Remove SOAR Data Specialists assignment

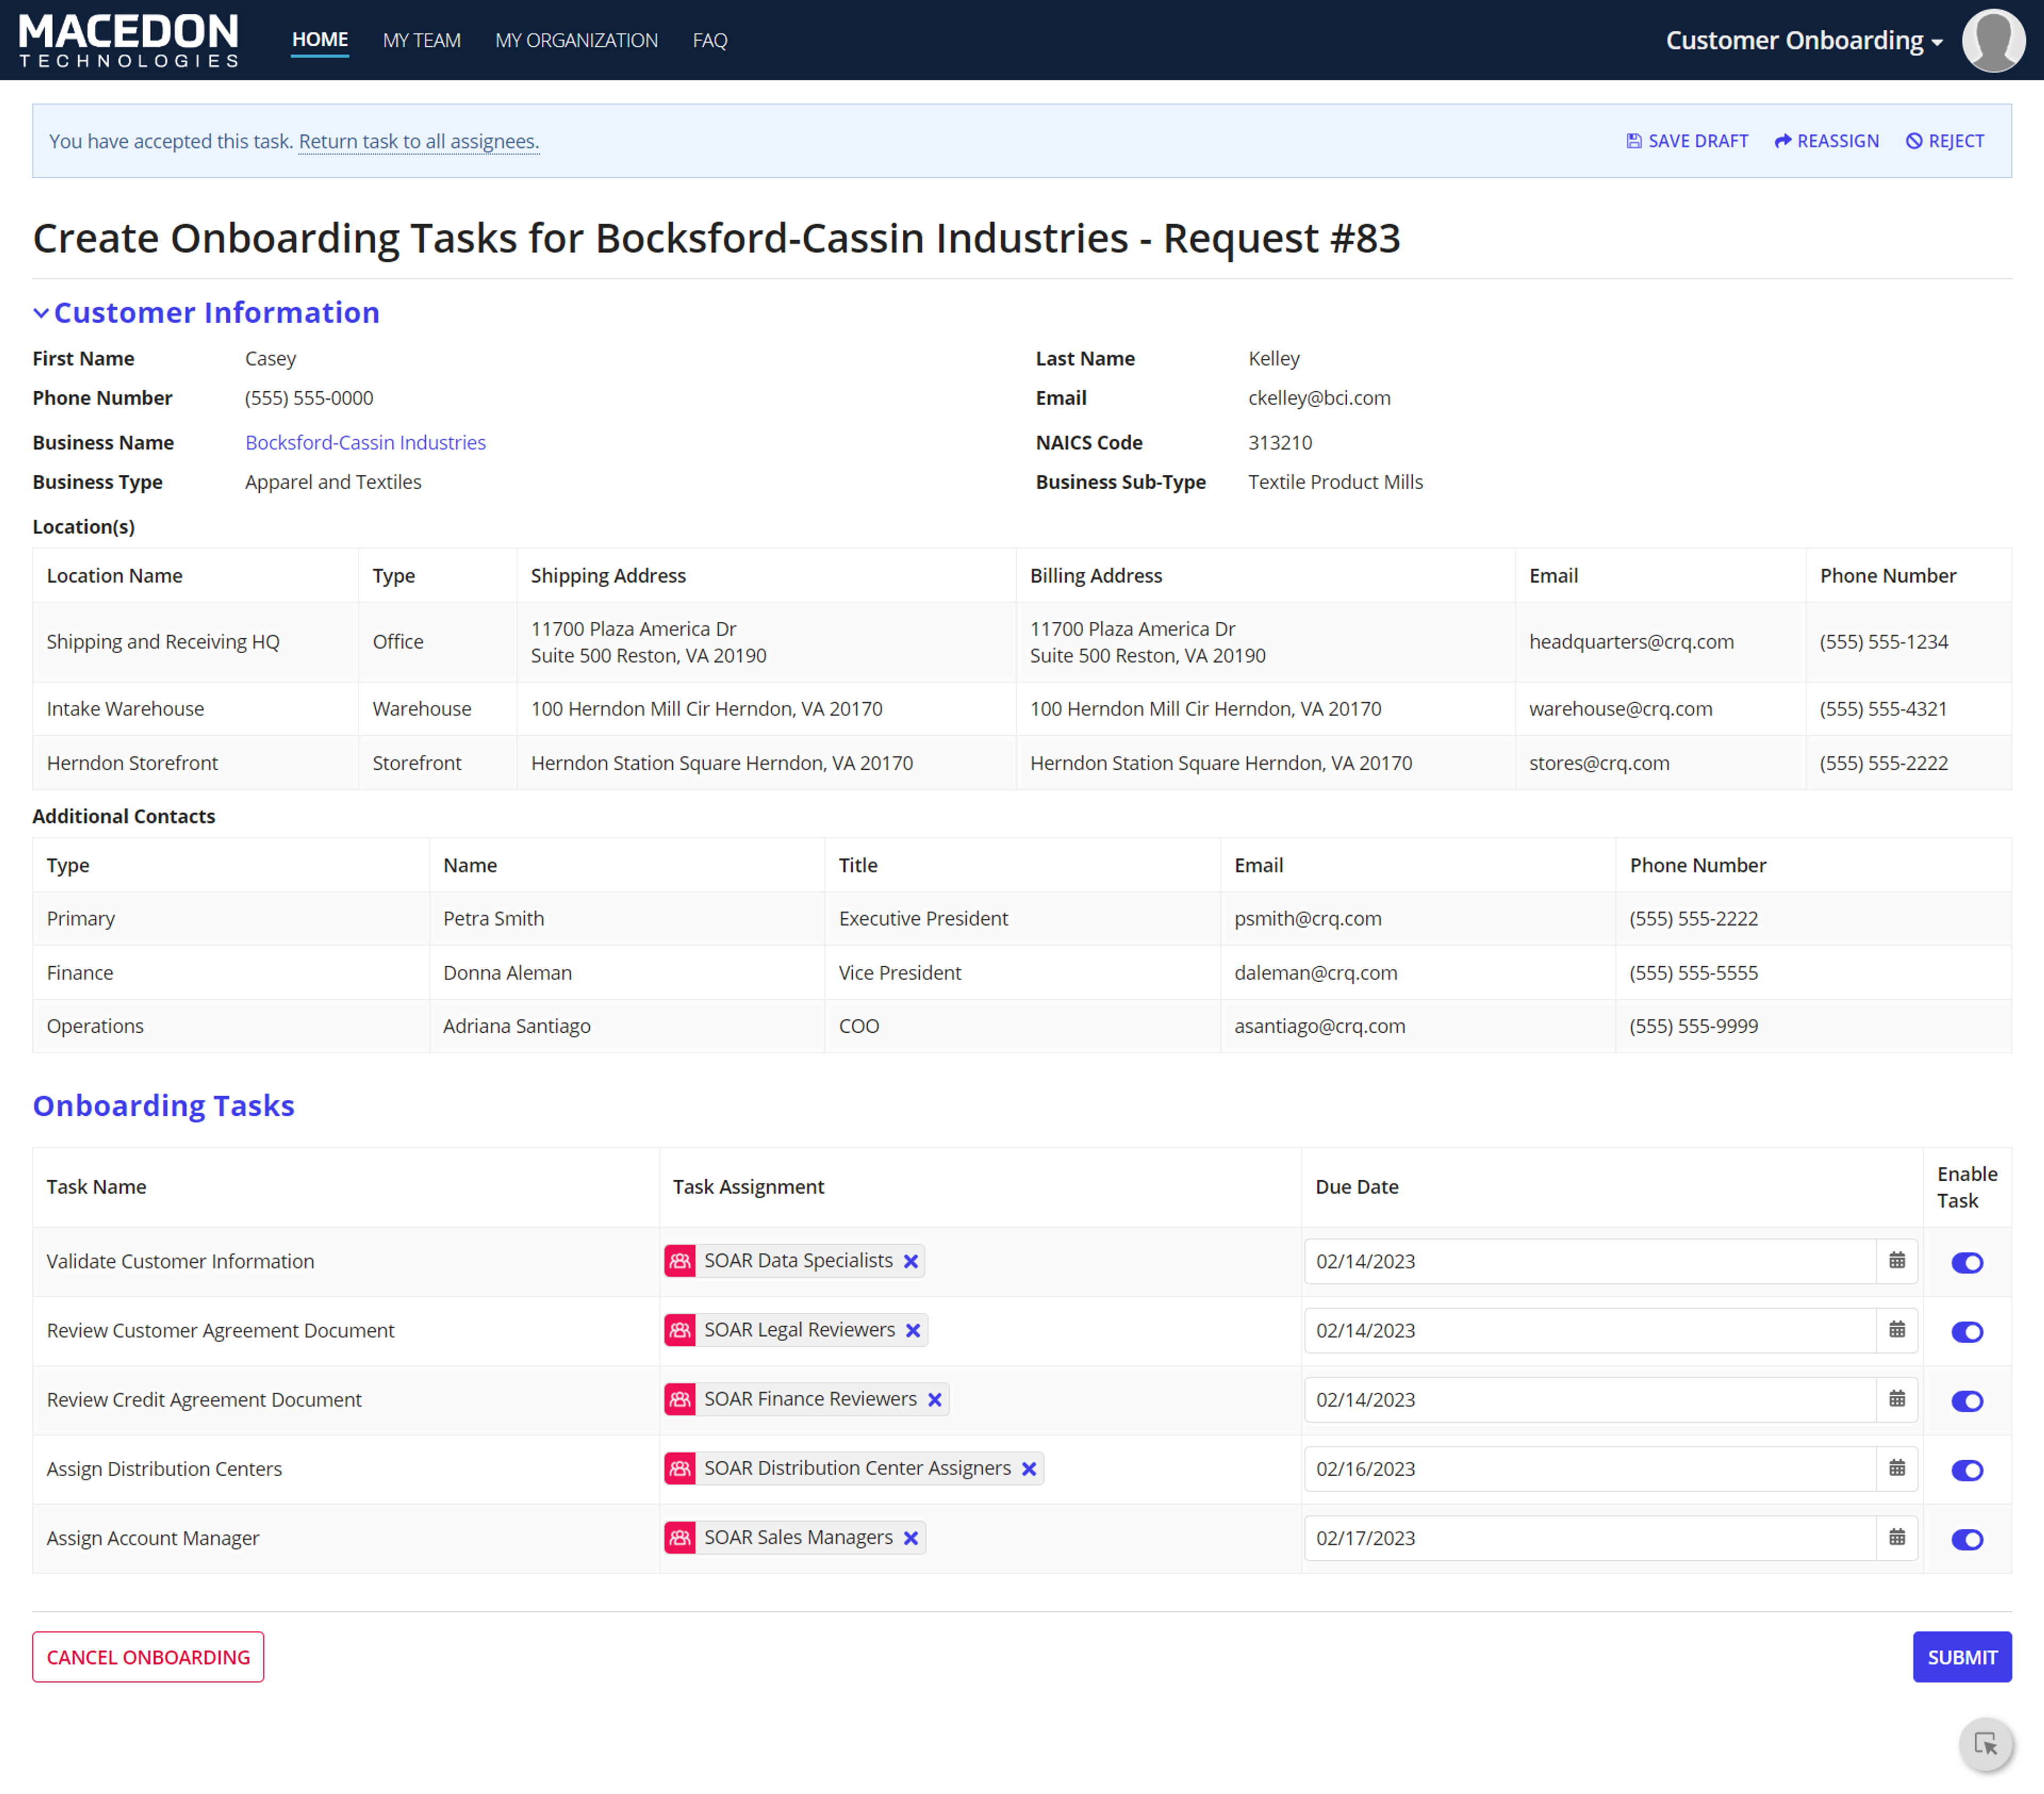click(911, 1261)
